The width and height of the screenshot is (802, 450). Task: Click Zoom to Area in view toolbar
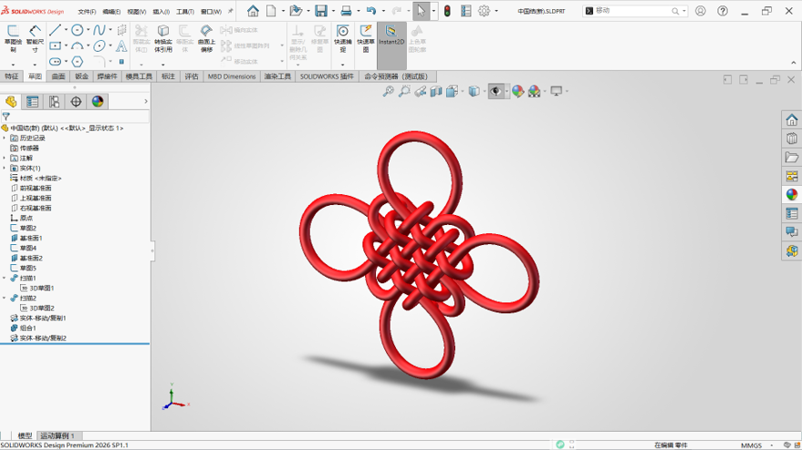point(404,92)
